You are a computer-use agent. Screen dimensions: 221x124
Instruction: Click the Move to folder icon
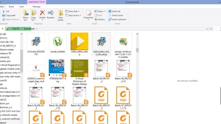[x=26, y=13]
